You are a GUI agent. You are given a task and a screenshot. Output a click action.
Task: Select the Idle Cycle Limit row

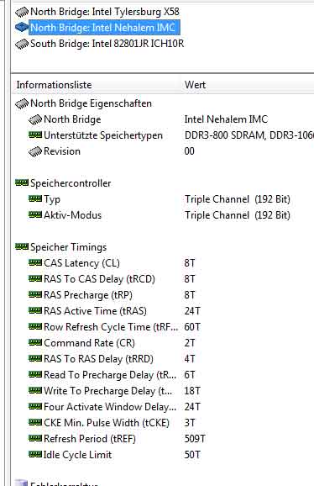pyautogui.click(x=163, y=455)
